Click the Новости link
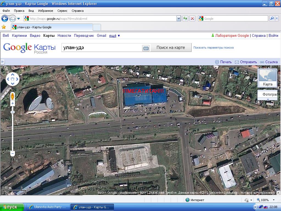281x211 pixels. point(64,35)
